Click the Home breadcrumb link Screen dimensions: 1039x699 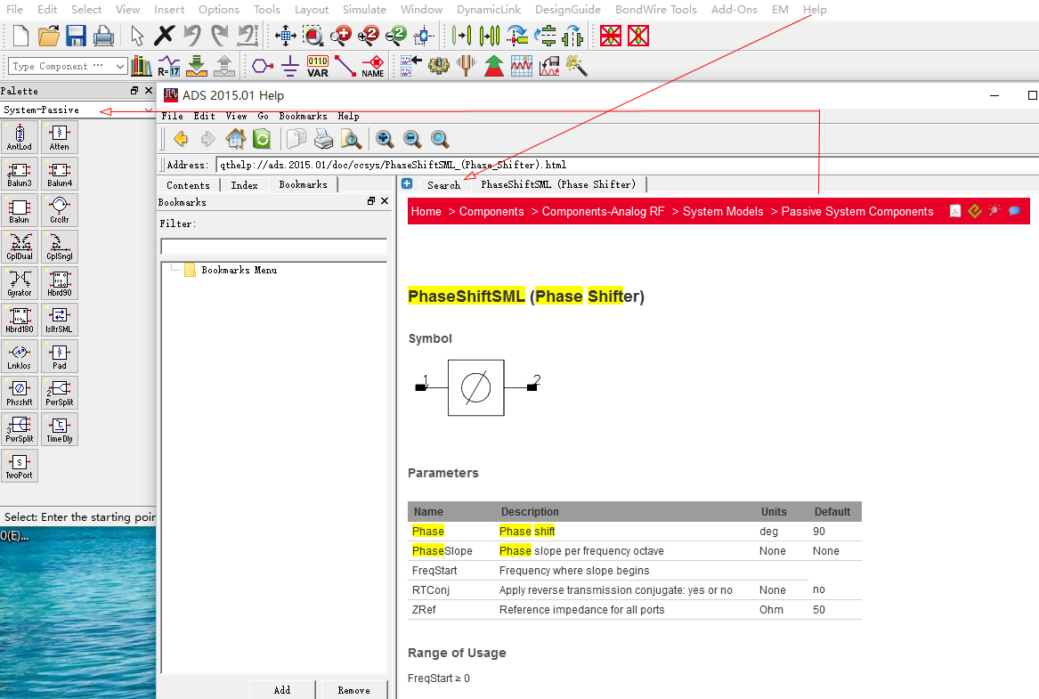click(x=426, y=211)
